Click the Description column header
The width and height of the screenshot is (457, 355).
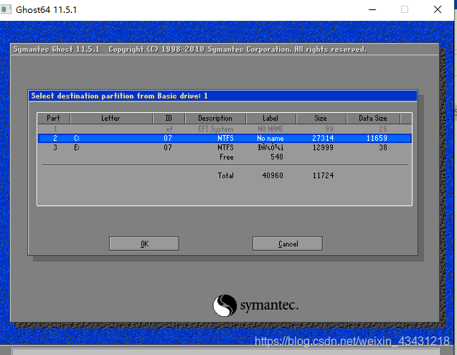click(x=215, y=119)
